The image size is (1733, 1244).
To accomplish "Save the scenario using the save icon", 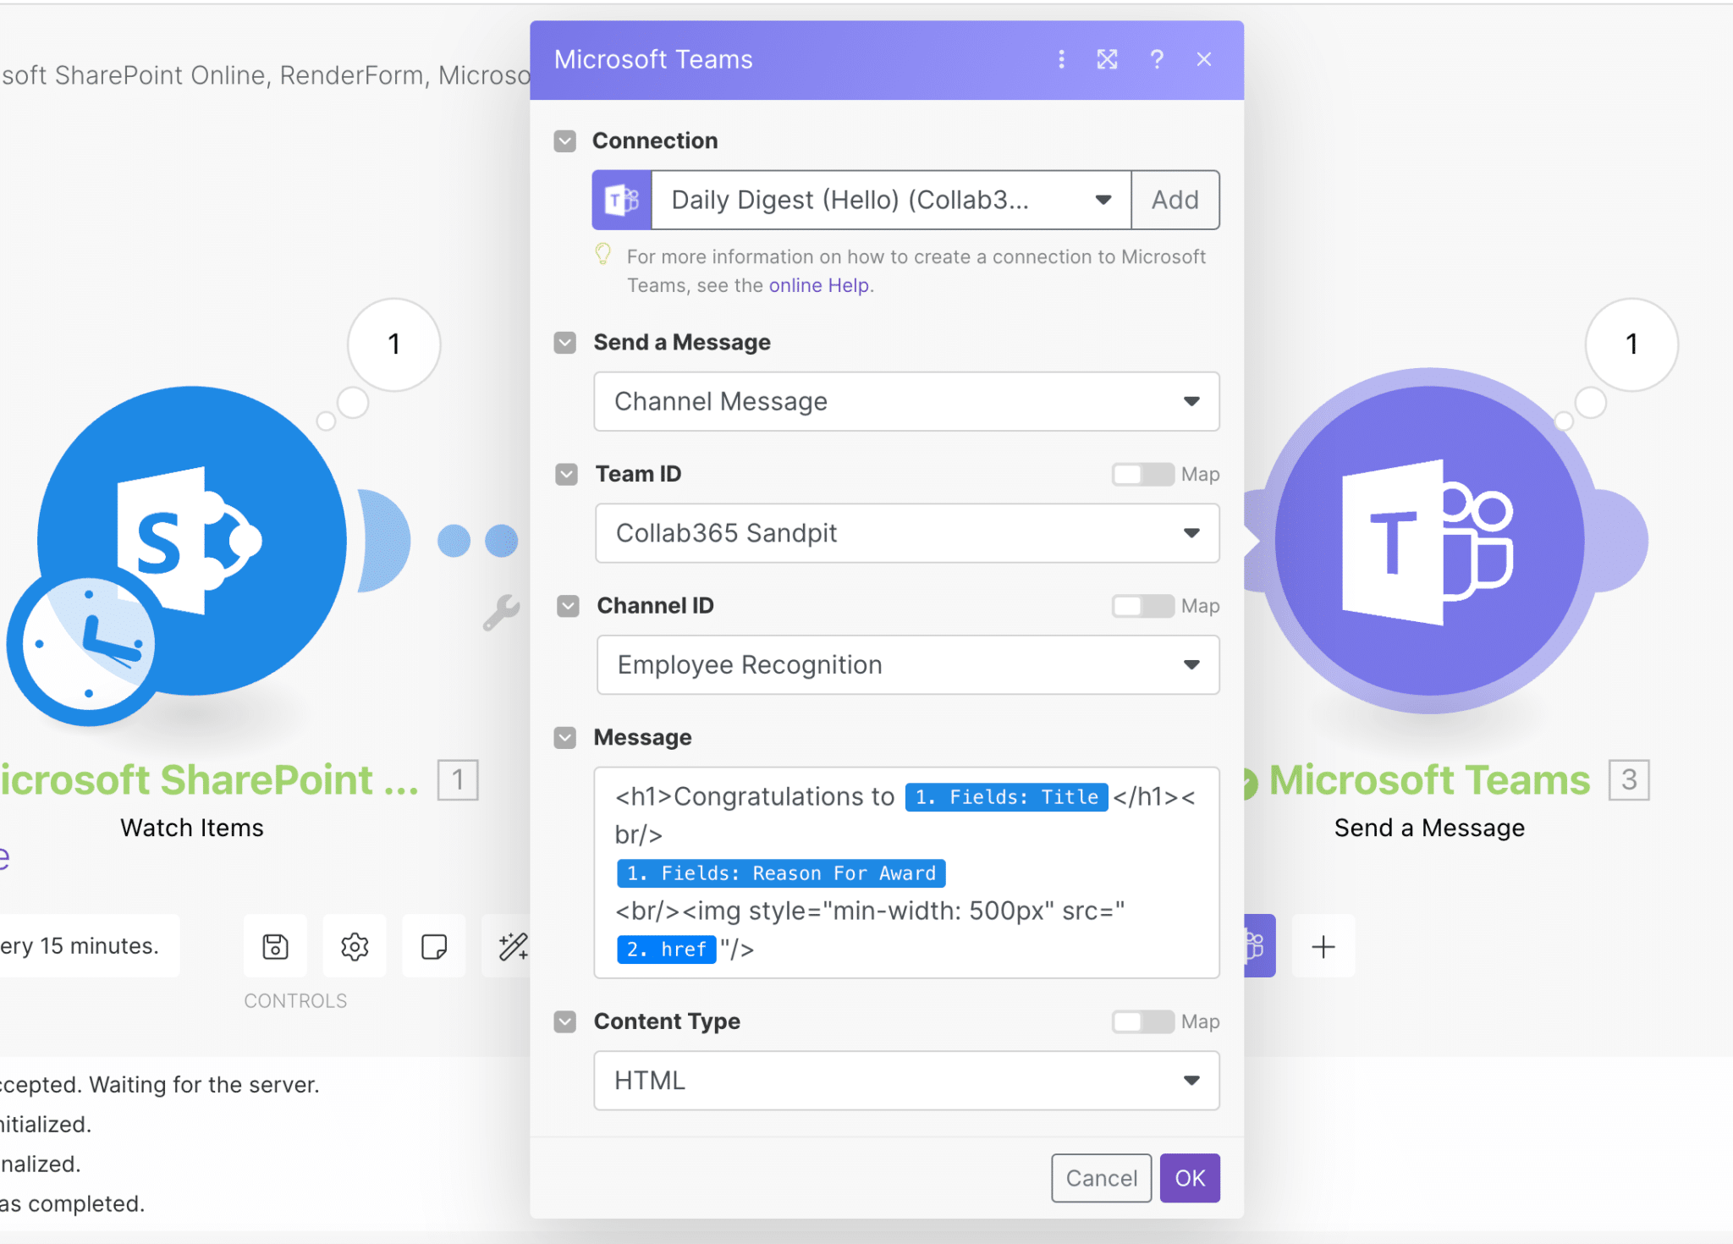I will (274, 946).
